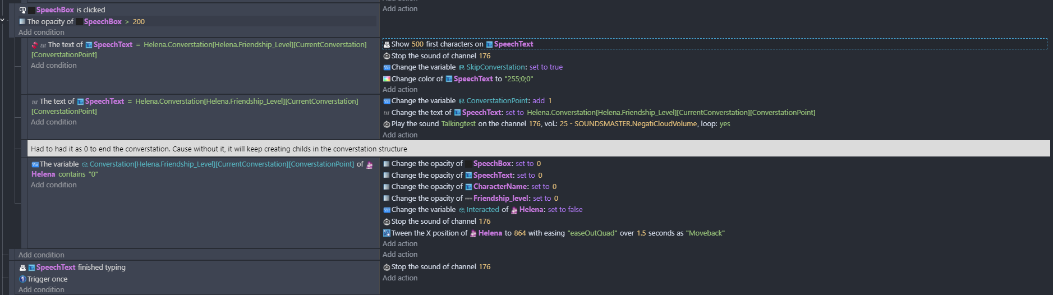The width and height of the screenshot is (1053, 295).
Task: Click "Add condition" below Trigger once
Action: 41,290
